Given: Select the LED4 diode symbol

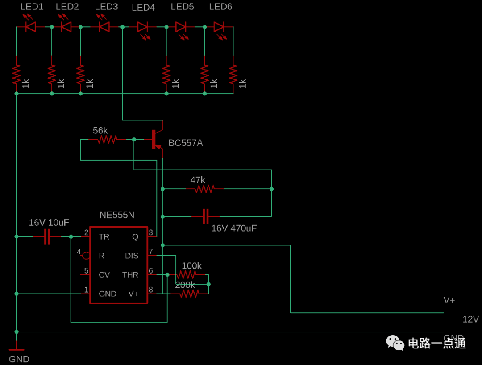Looking at the screenshot, I should tap(143, 27).
